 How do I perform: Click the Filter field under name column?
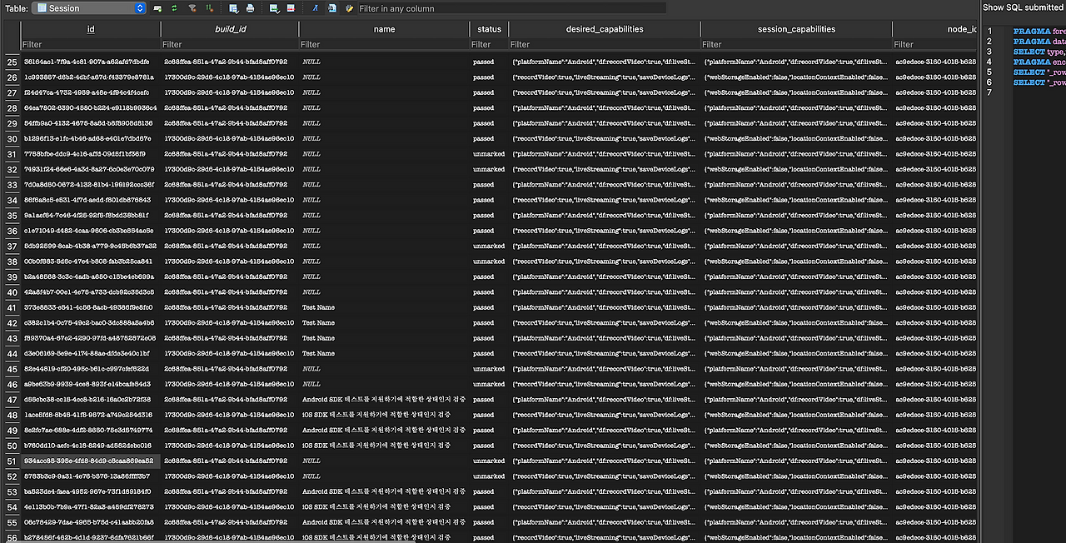tap(384, 44)
